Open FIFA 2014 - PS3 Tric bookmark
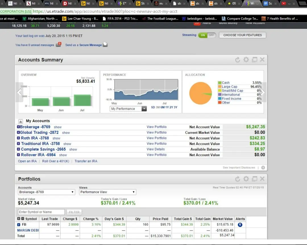307x245 pixels. (120, 18)
